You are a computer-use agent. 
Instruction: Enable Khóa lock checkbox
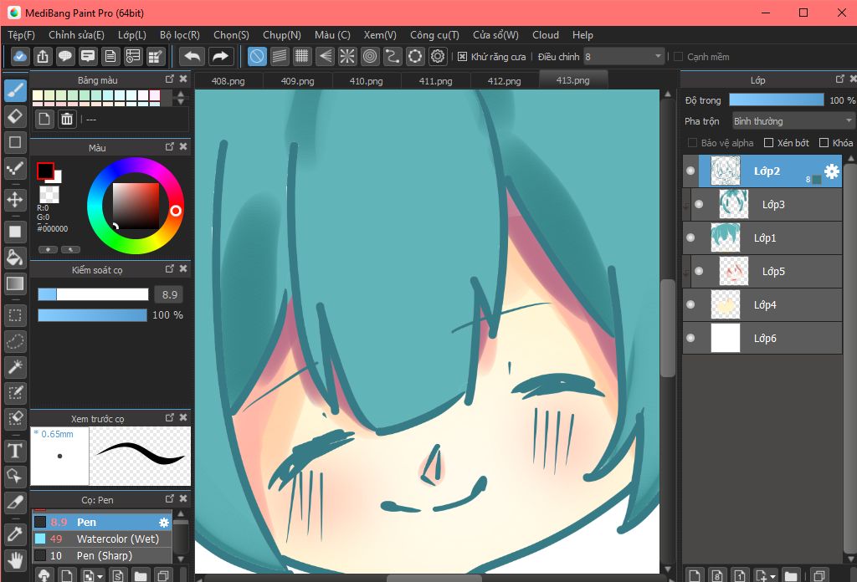pos(824,142)
